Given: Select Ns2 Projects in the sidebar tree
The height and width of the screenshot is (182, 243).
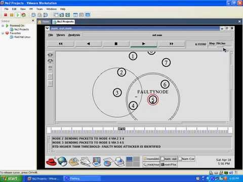Looking at the screenshot, I should pyautogui.click(x=19, y=29).
